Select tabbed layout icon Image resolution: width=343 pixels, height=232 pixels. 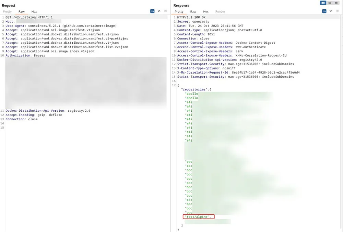click(336, 3)
